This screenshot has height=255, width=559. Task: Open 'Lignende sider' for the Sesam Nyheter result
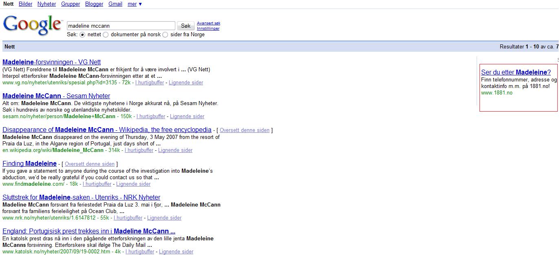[x=187, y=117]
